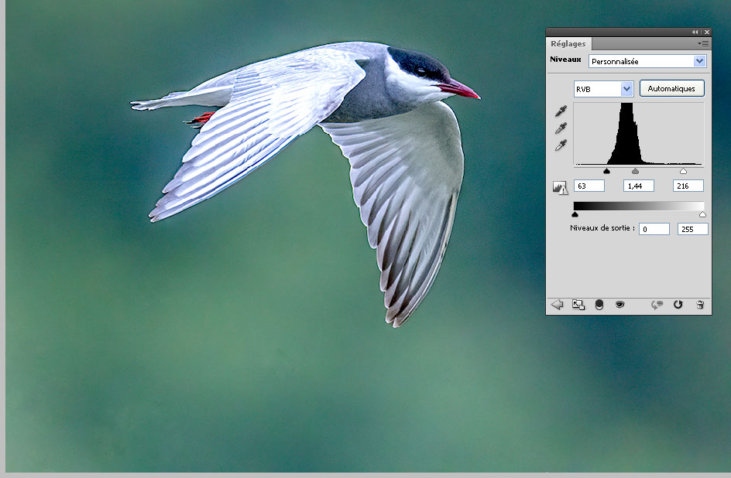The image size is (731, 478).
Task: Click the gray midtone gamma slider handle
Action: point(635,171)
